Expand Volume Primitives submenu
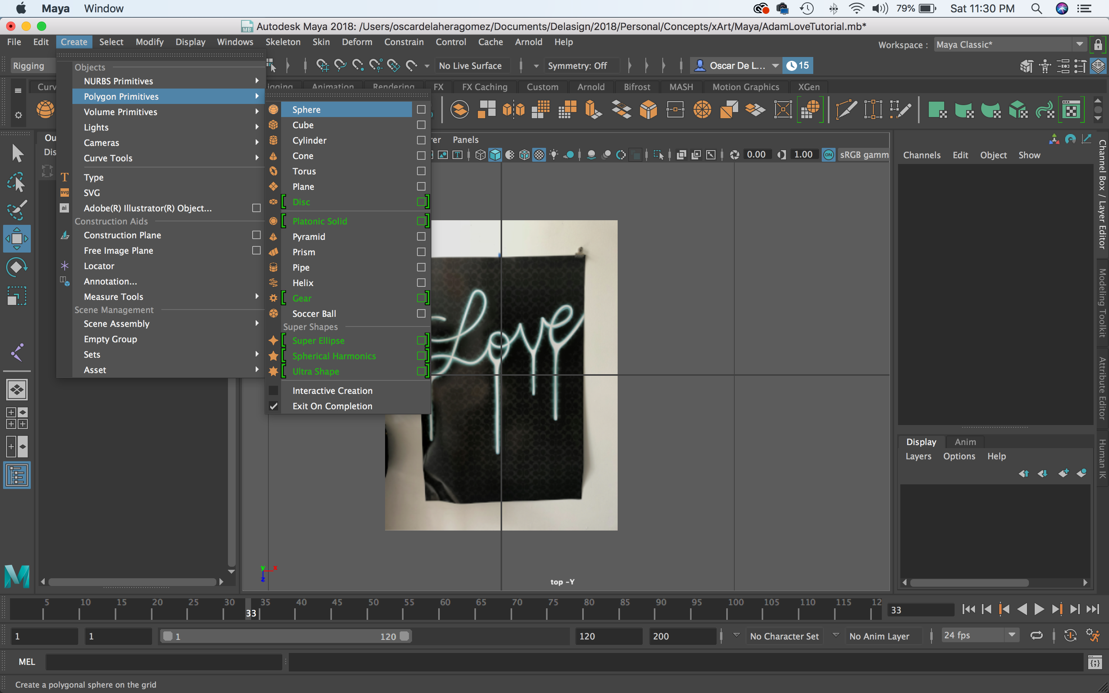This screenshot has width=1109, height=693. pyautogui.click(x=168, y=112)
